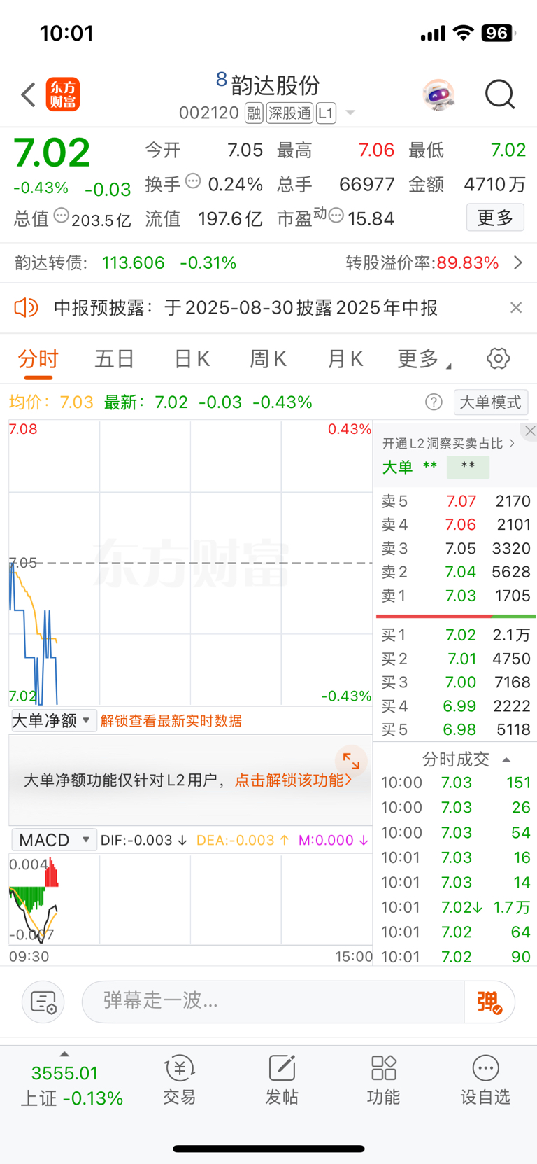Screen dimensions: 537x1164
Task: Select the 卖3 row at 7.05
Action: pyautogui.click(x=455, y=548)
